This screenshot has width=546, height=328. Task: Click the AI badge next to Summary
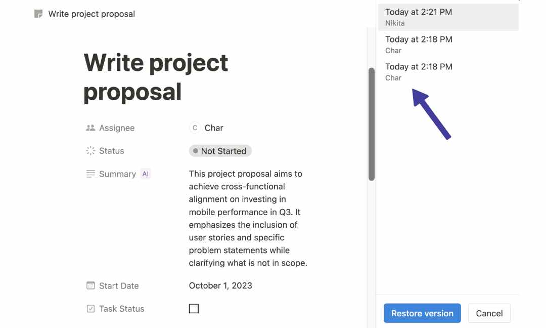(145, 173)
